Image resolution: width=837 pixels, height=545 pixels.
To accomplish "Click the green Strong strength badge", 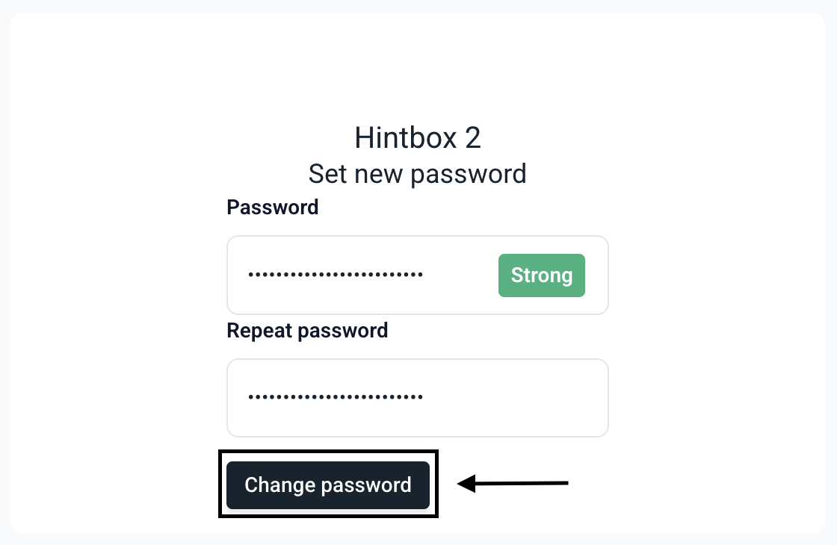I will tap(542, 275).
